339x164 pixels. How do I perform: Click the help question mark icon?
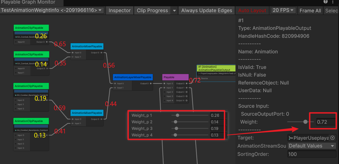coord(325,2)
